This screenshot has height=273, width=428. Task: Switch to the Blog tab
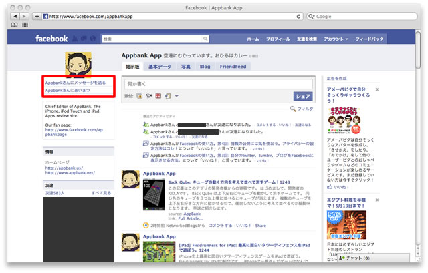coord(205,67)
